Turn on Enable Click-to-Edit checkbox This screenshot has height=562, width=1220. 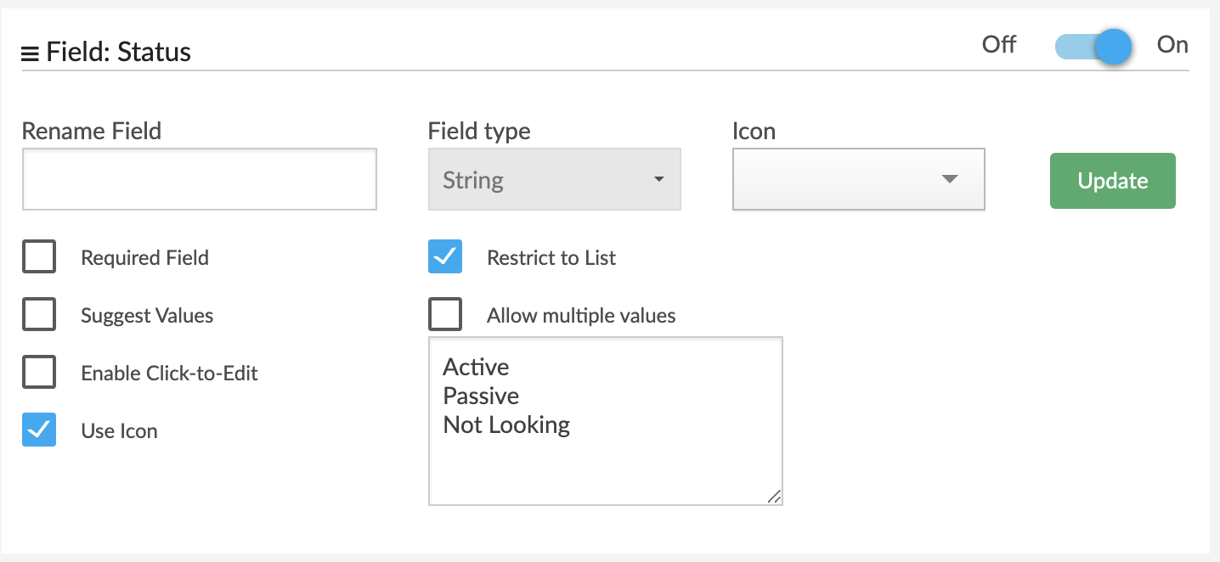coord(39,373)
